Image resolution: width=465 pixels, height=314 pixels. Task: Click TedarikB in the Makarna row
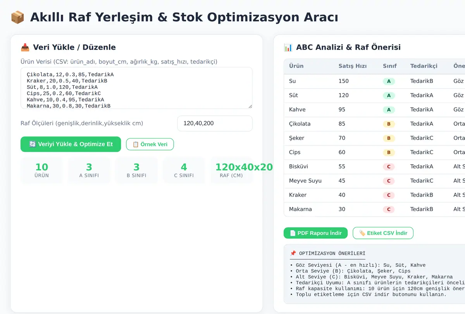[422, 209]
